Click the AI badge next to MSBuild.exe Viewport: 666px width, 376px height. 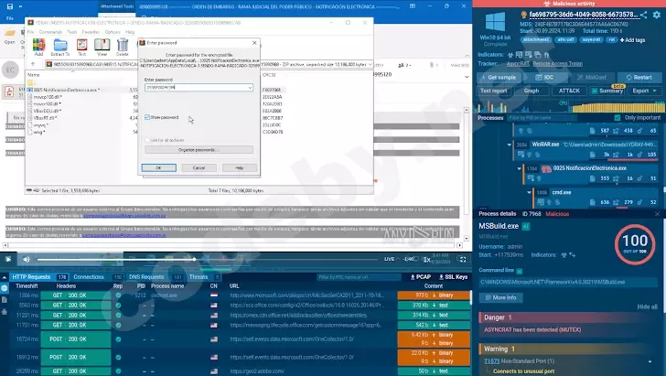(525, 227)
